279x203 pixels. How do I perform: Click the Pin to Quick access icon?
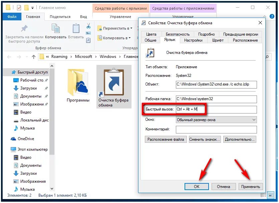[24, 28]
